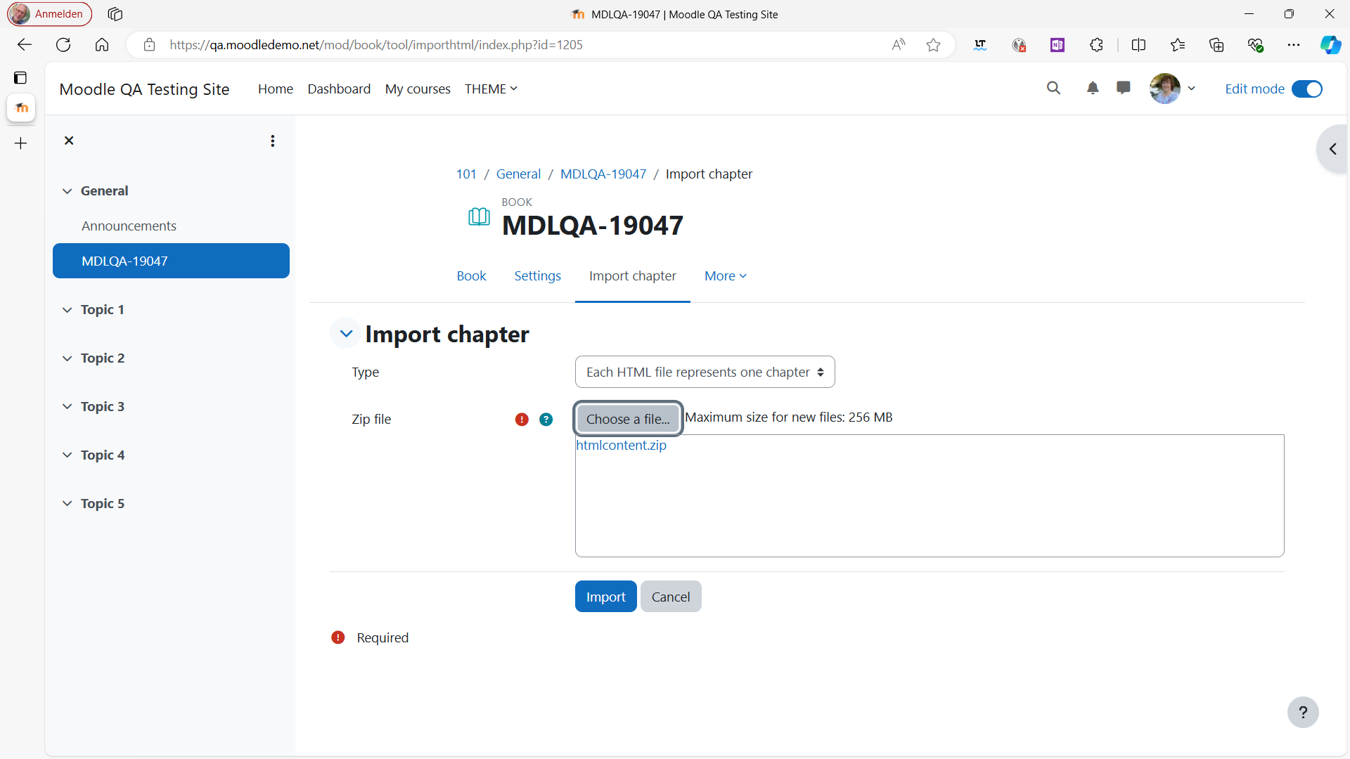The height and width of the screenshot is (759, 1350).
Task: Expand Topic 3 section
Action: tap(67, 407)
